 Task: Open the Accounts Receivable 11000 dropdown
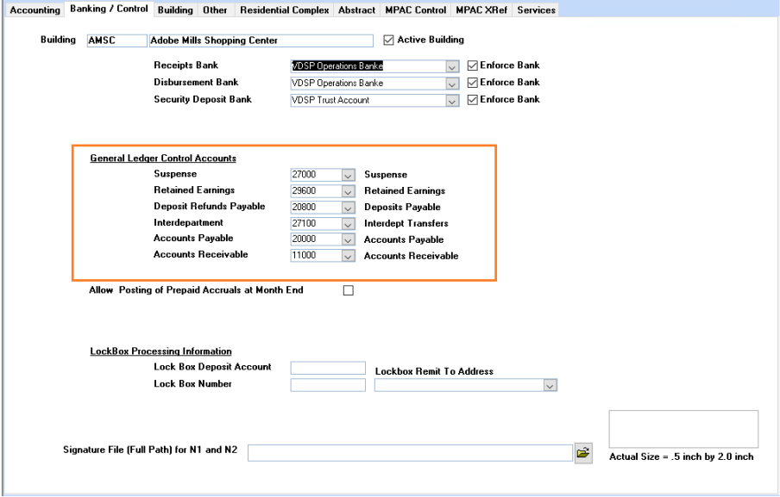click(x=348, y=256)
